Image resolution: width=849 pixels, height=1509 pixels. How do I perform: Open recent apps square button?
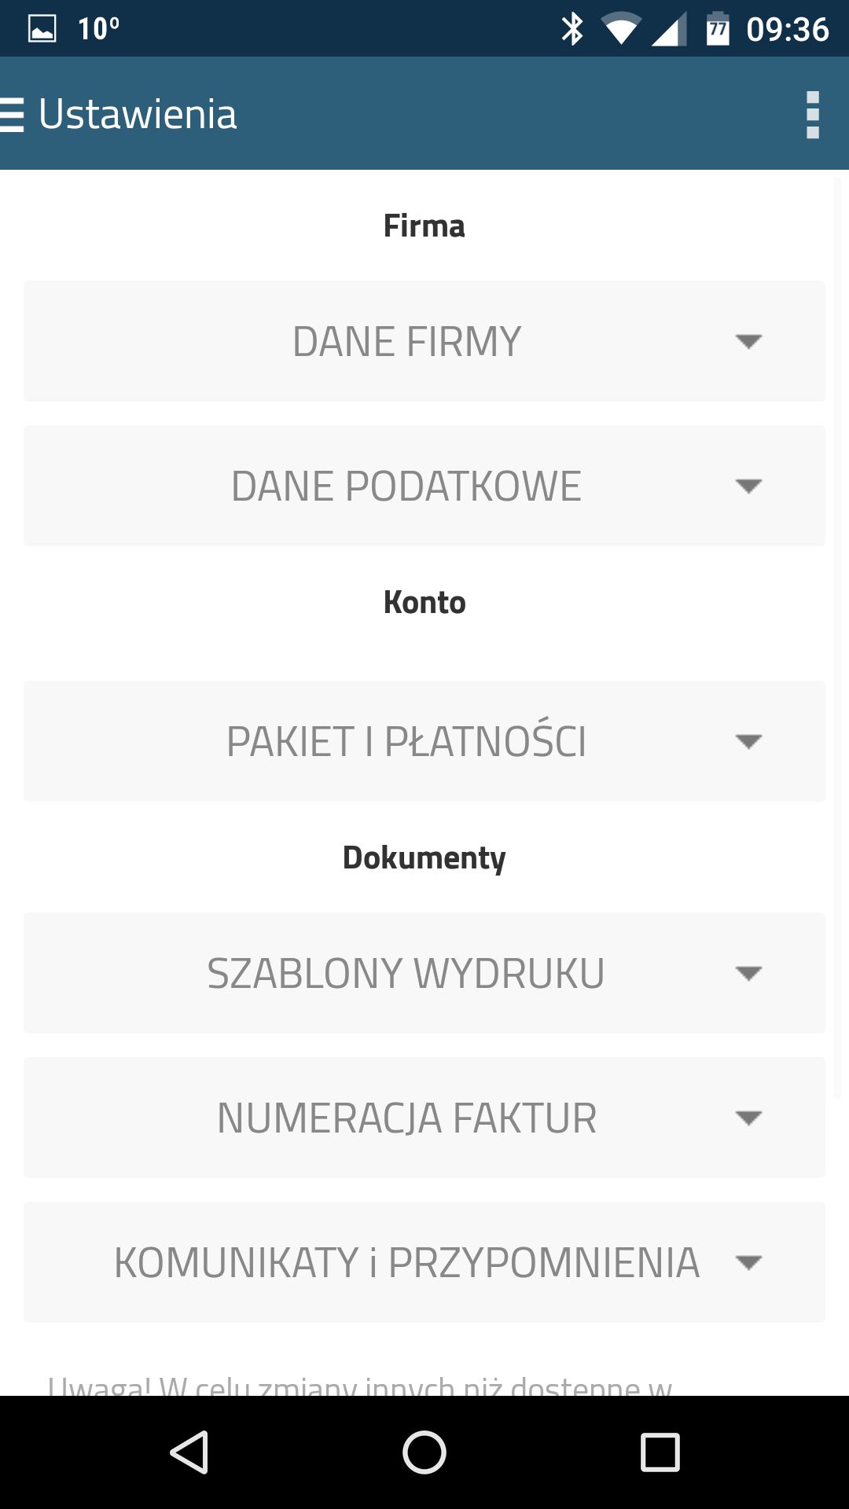coord(660,1452)
